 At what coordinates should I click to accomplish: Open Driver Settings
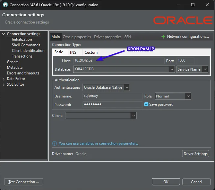196,154
